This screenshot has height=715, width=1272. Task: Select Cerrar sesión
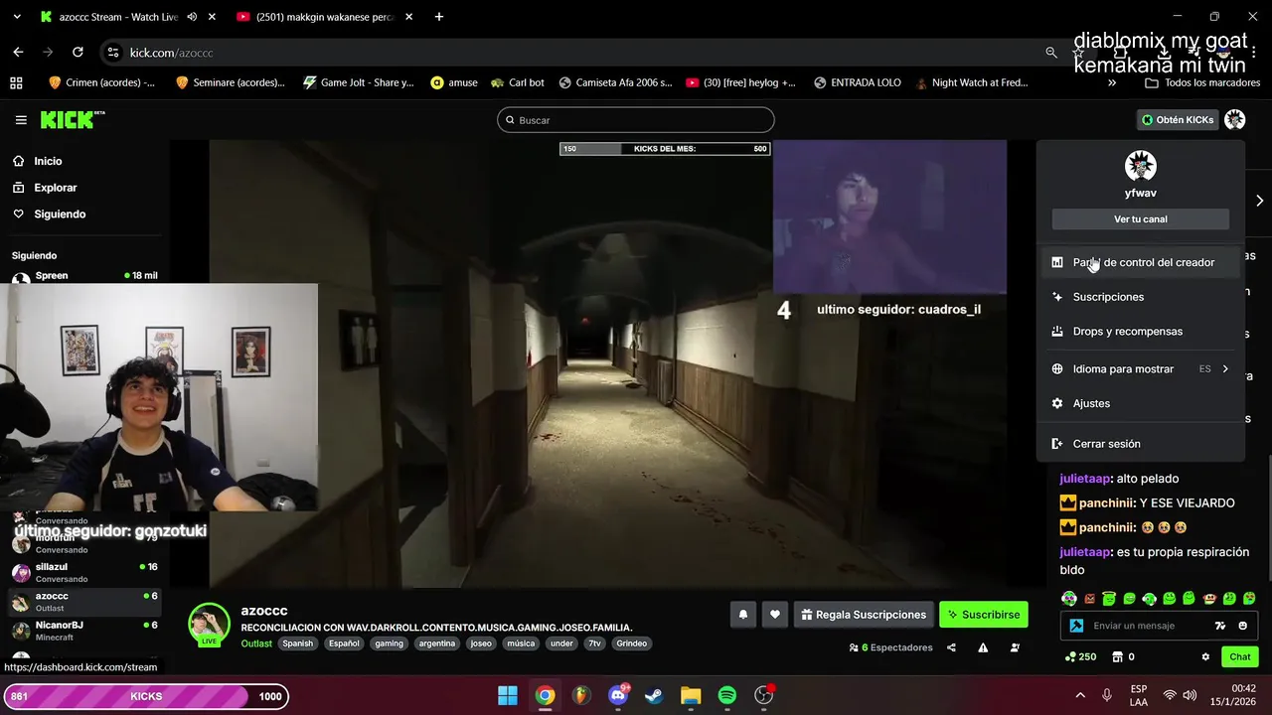click(1141, 444)
